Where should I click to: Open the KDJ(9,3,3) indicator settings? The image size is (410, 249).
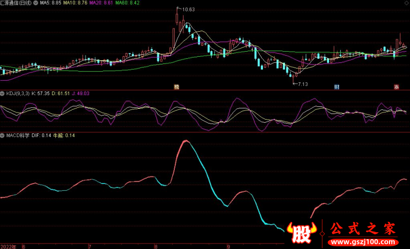pos(18,94)
